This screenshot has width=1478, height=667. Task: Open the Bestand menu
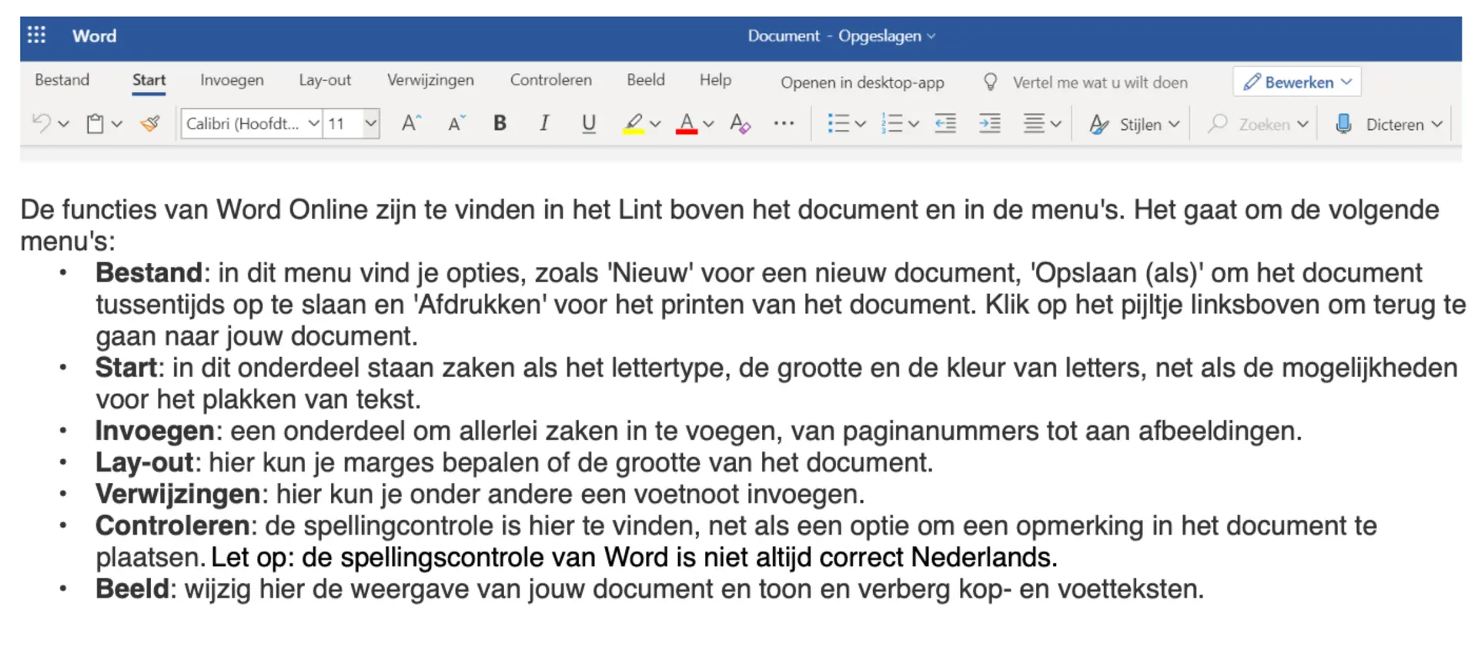(x=62, y=80)
